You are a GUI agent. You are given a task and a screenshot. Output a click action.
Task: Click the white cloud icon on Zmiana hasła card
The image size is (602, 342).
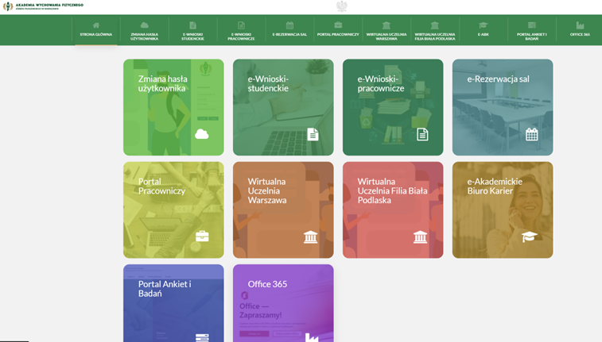tap(201, 134)
